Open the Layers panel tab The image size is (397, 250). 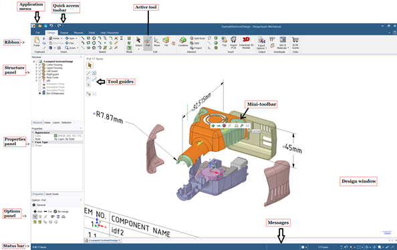point(56,122)
